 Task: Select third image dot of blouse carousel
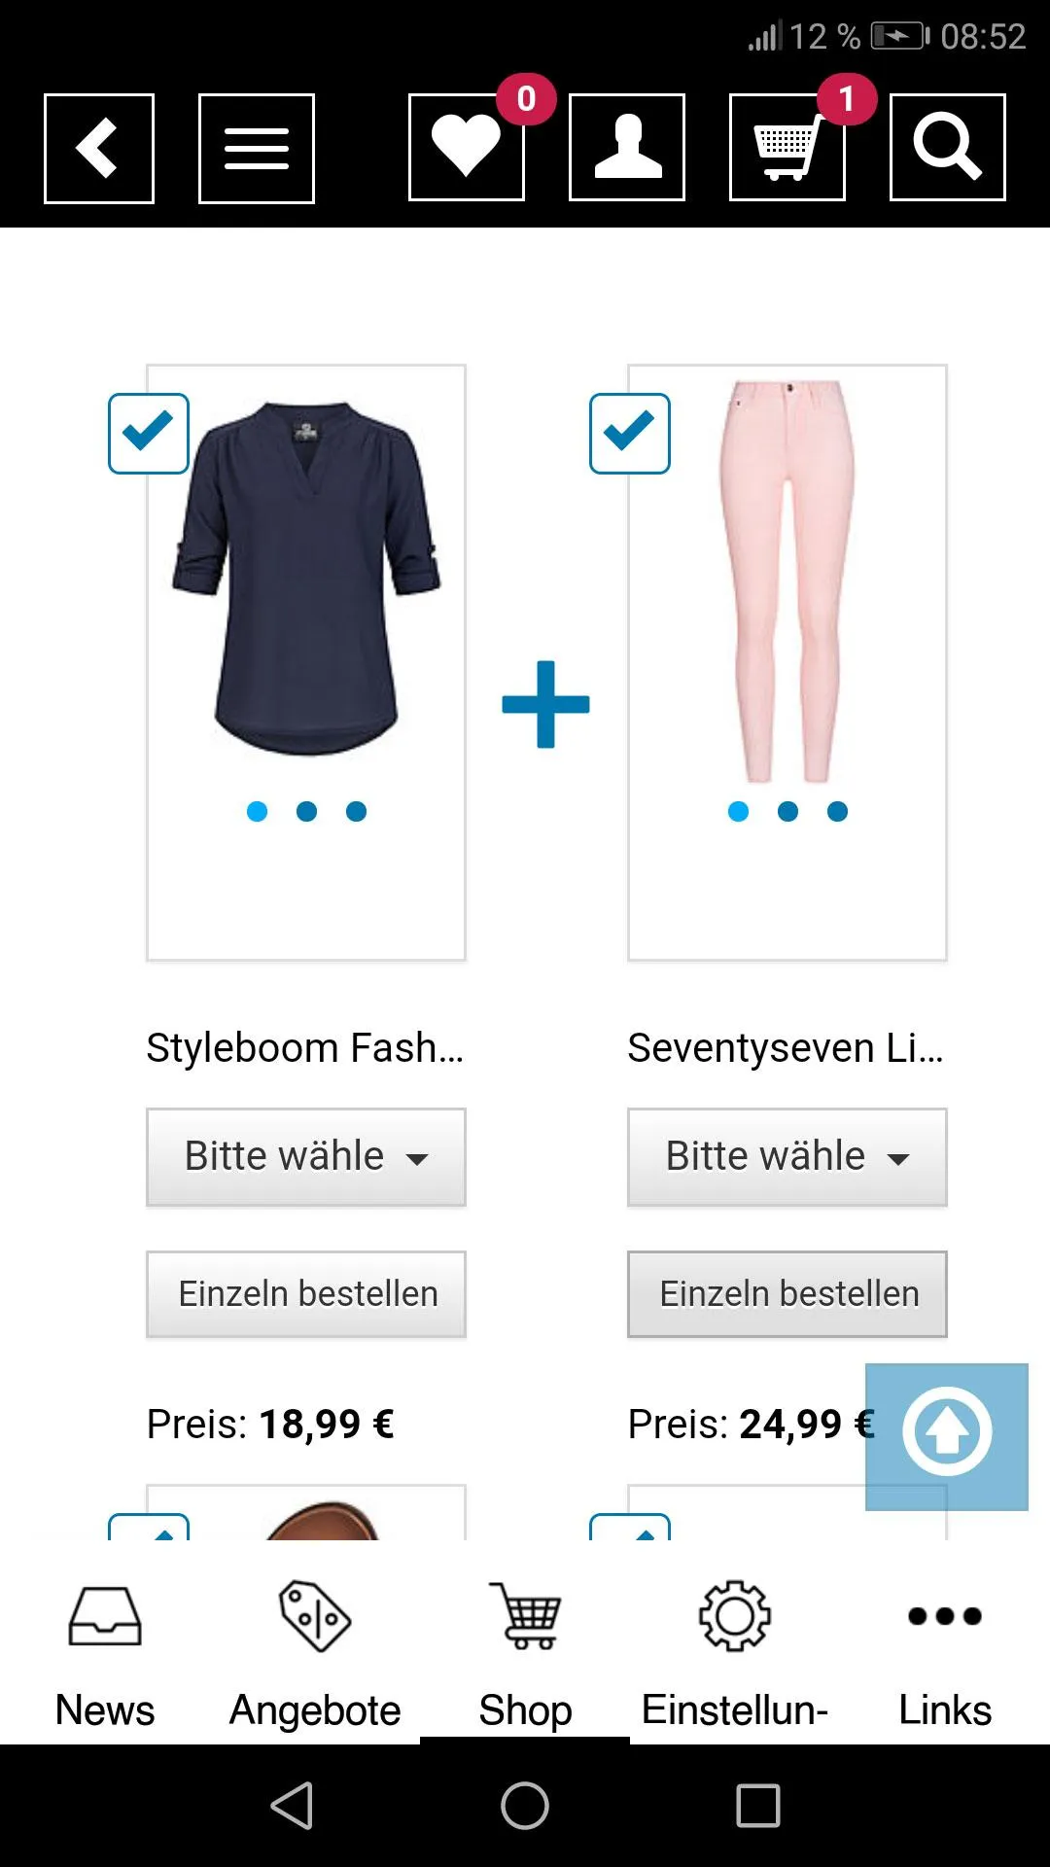click(x=357, y=811)
